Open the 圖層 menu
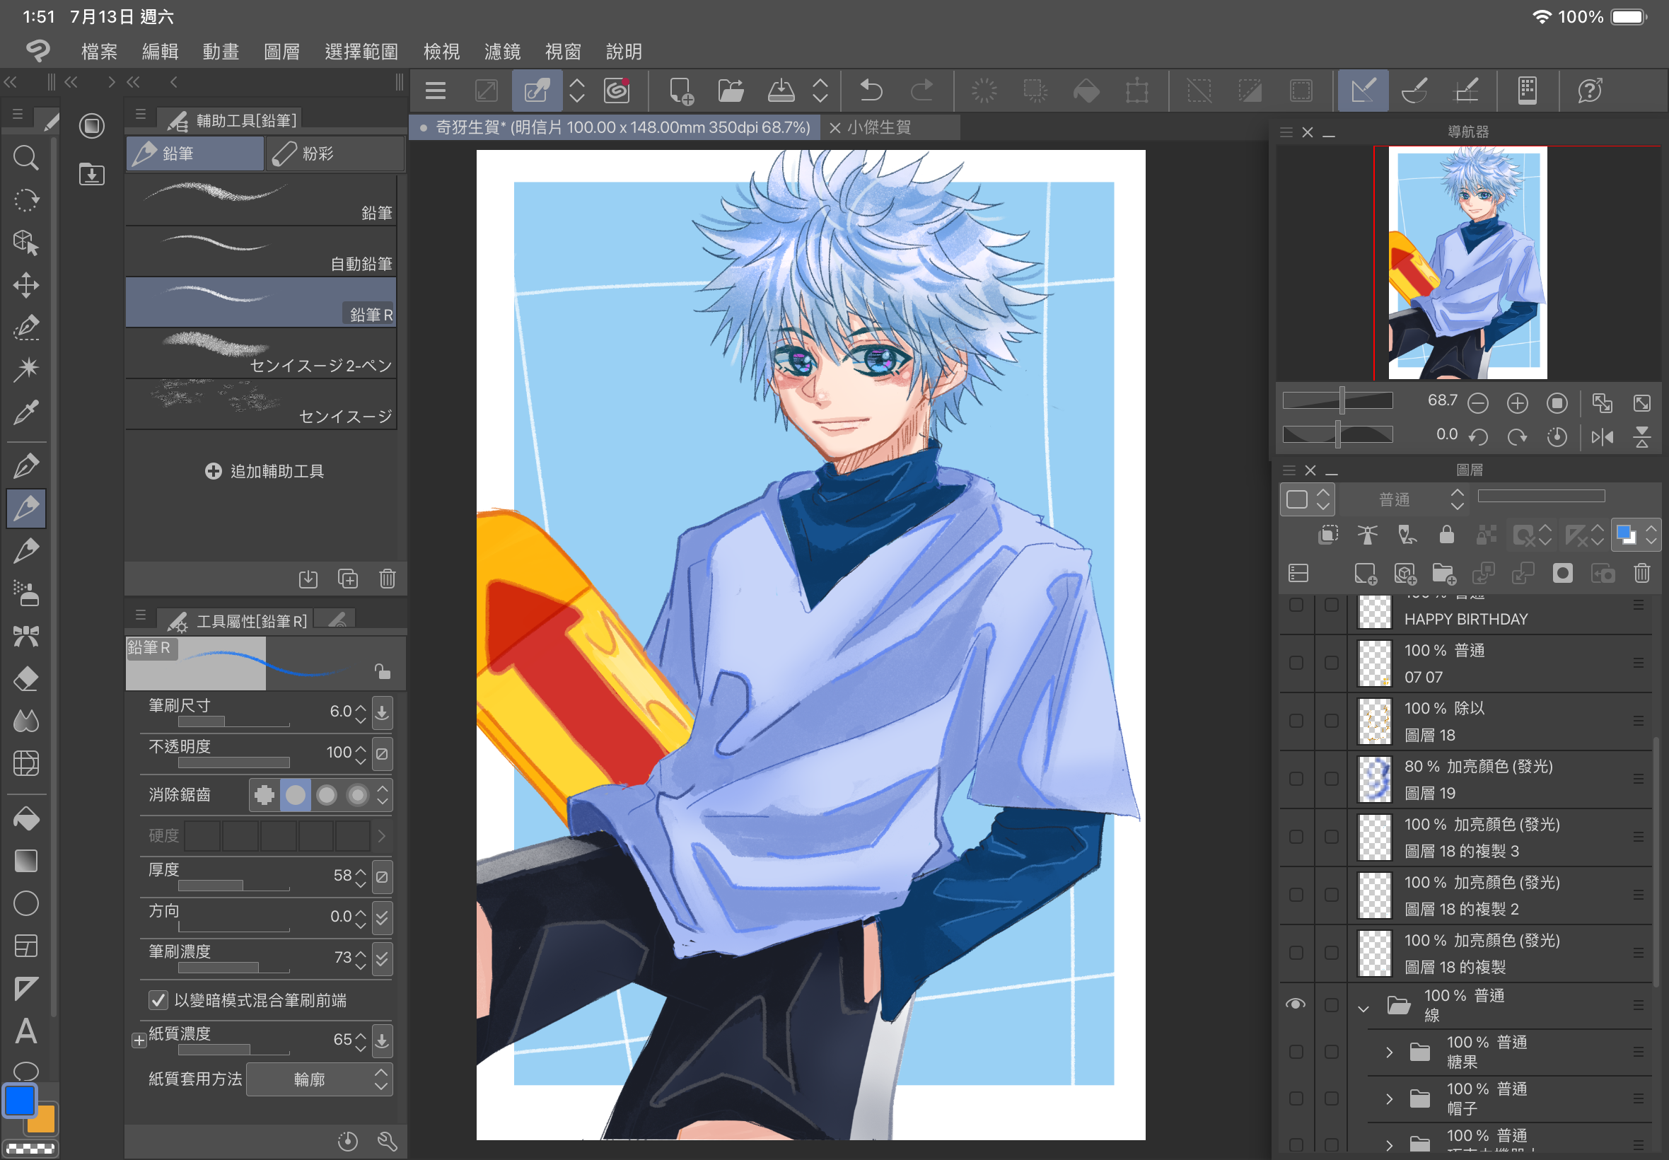The height and width of the screenshot is (1160, 1669). 281,52
